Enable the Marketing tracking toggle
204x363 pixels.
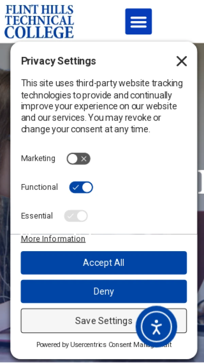click(x=79, y=159)
